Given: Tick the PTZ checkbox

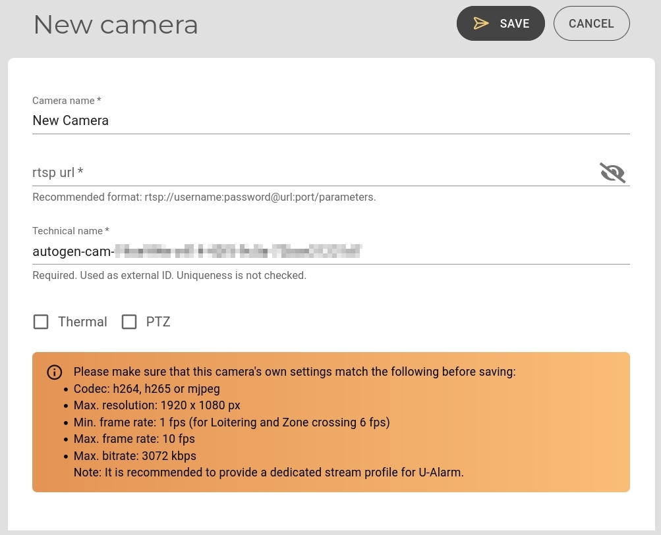Looking at the screenshot, I should [x=129, y=322].
